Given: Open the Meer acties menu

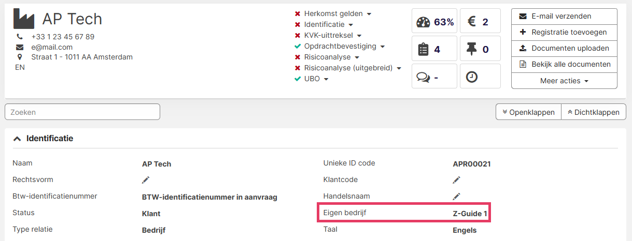Looking at the screenshot, I should (564, 81).
